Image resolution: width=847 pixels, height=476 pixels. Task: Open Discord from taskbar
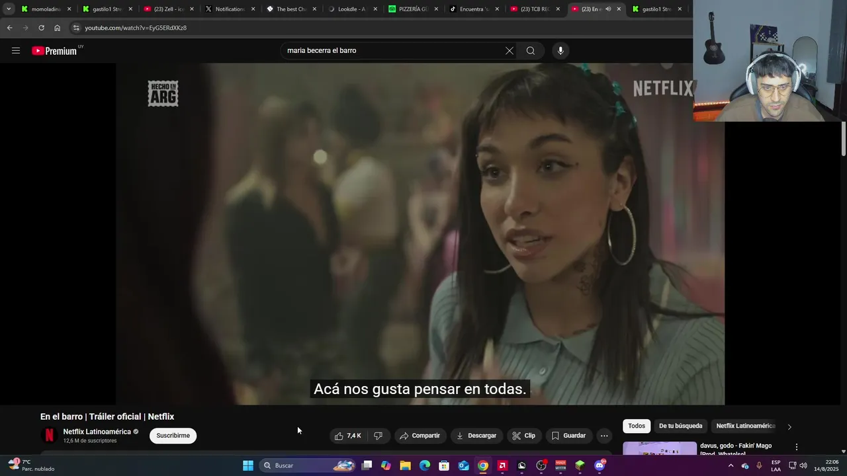600,465
